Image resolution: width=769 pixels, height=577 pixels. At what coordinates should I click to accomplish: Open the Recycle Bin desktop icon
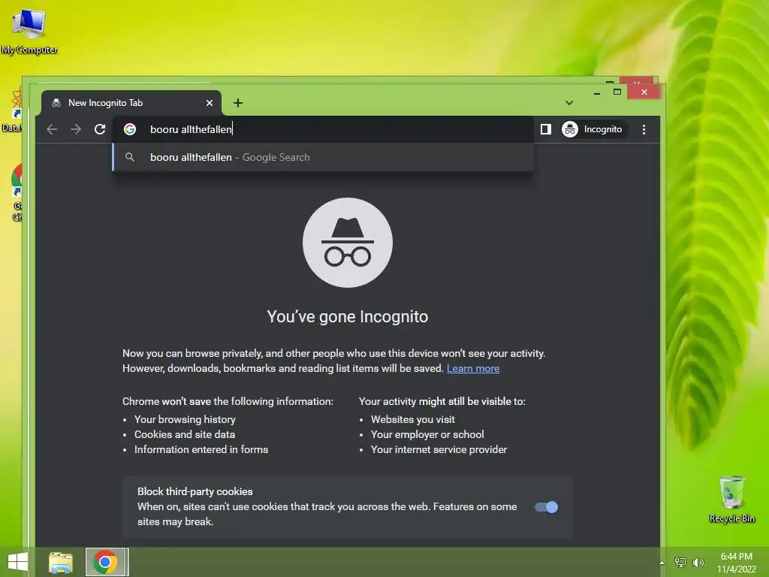pos(731,500)
